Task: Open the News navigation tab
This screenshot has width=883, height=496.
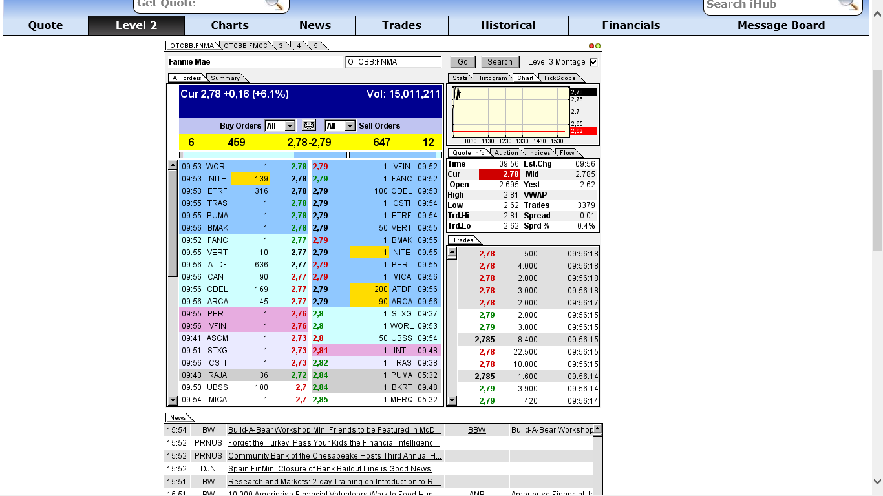Action: pyautogui.click(x=315, y=25)
